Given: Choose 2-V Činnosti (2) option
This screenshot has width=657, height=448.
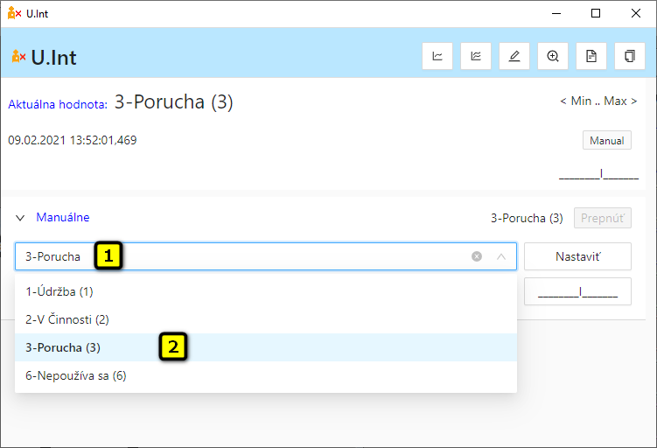Looking at the screenshot, I should [x=67, y=319].
